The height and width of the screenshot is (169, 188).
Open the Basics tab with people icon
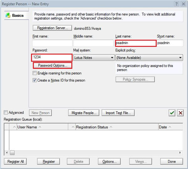[x=15, y=15]
